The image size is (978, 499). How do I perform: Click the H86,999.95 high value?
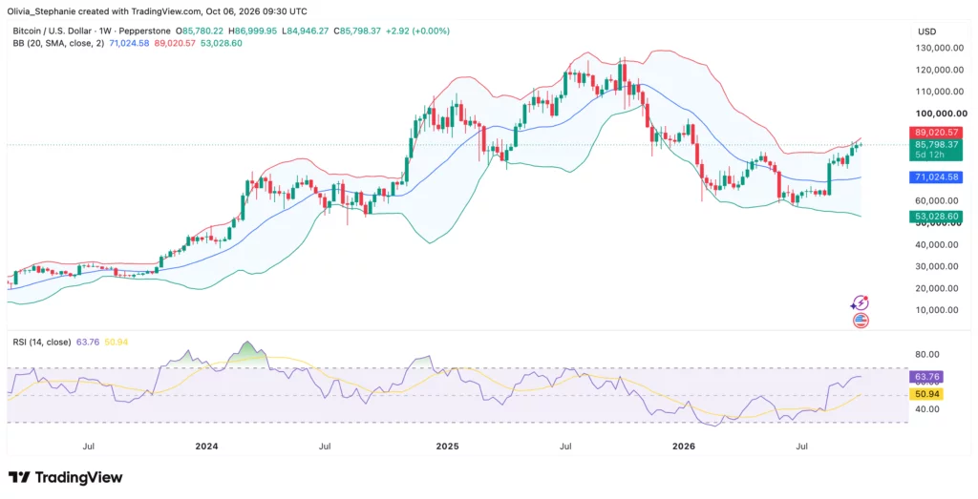(254, 31)
